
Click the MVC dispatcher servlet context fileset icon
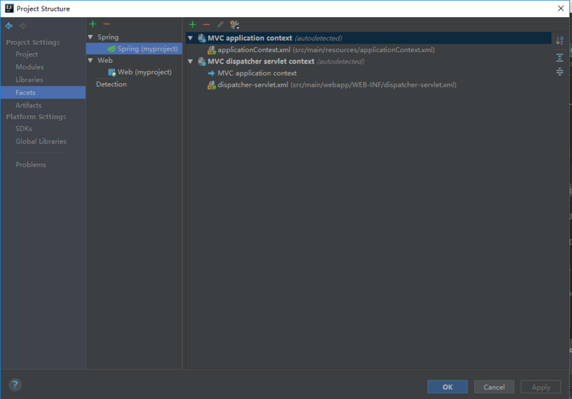coord(202,61)
